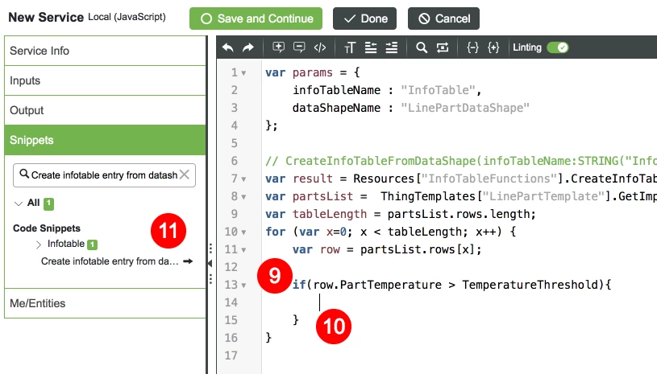
Task: Select the Snippets section
Action: tap(105, 140)
